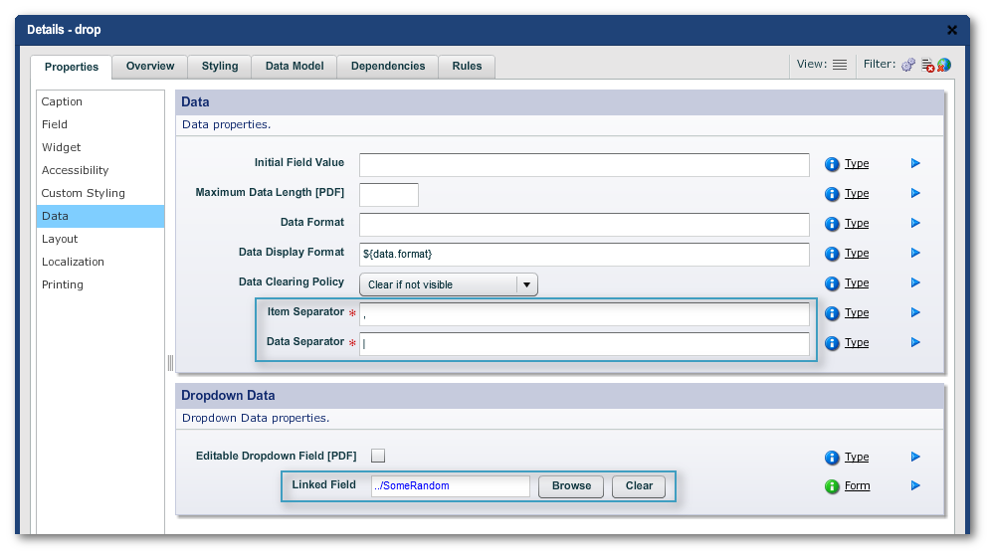Viewport: 989px width, 560px height.
Task: Click info icon for Initial Field Value
Action: pyautogui.click(x=832, y=164)
